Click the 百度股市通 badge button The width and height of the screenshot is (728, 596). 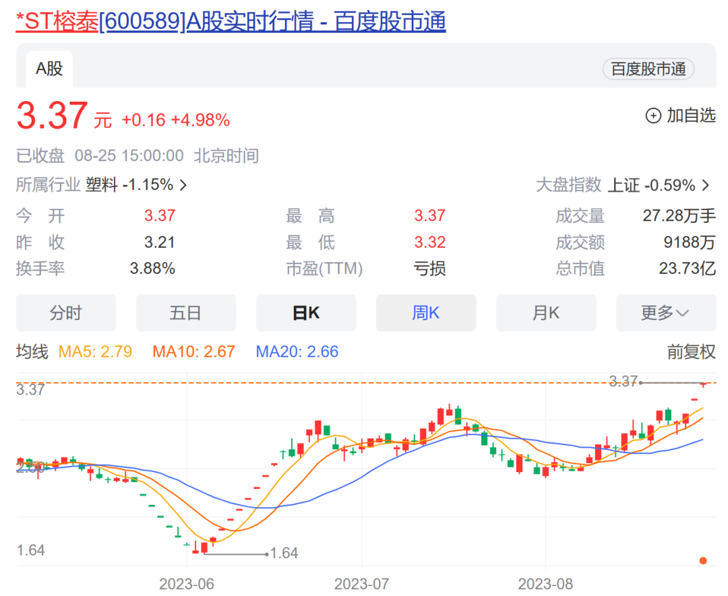click(x=648, y=69)
